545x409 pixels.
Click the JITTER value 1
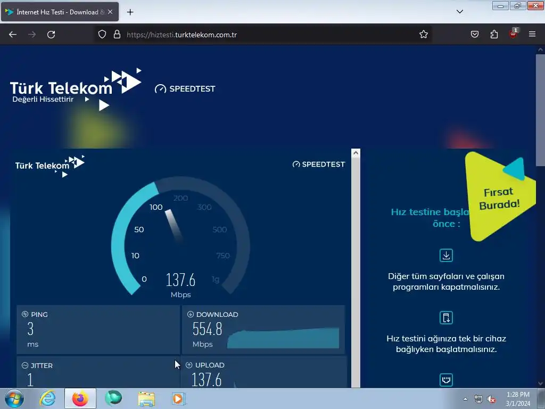pyautogui.click(x=30, y=380)
